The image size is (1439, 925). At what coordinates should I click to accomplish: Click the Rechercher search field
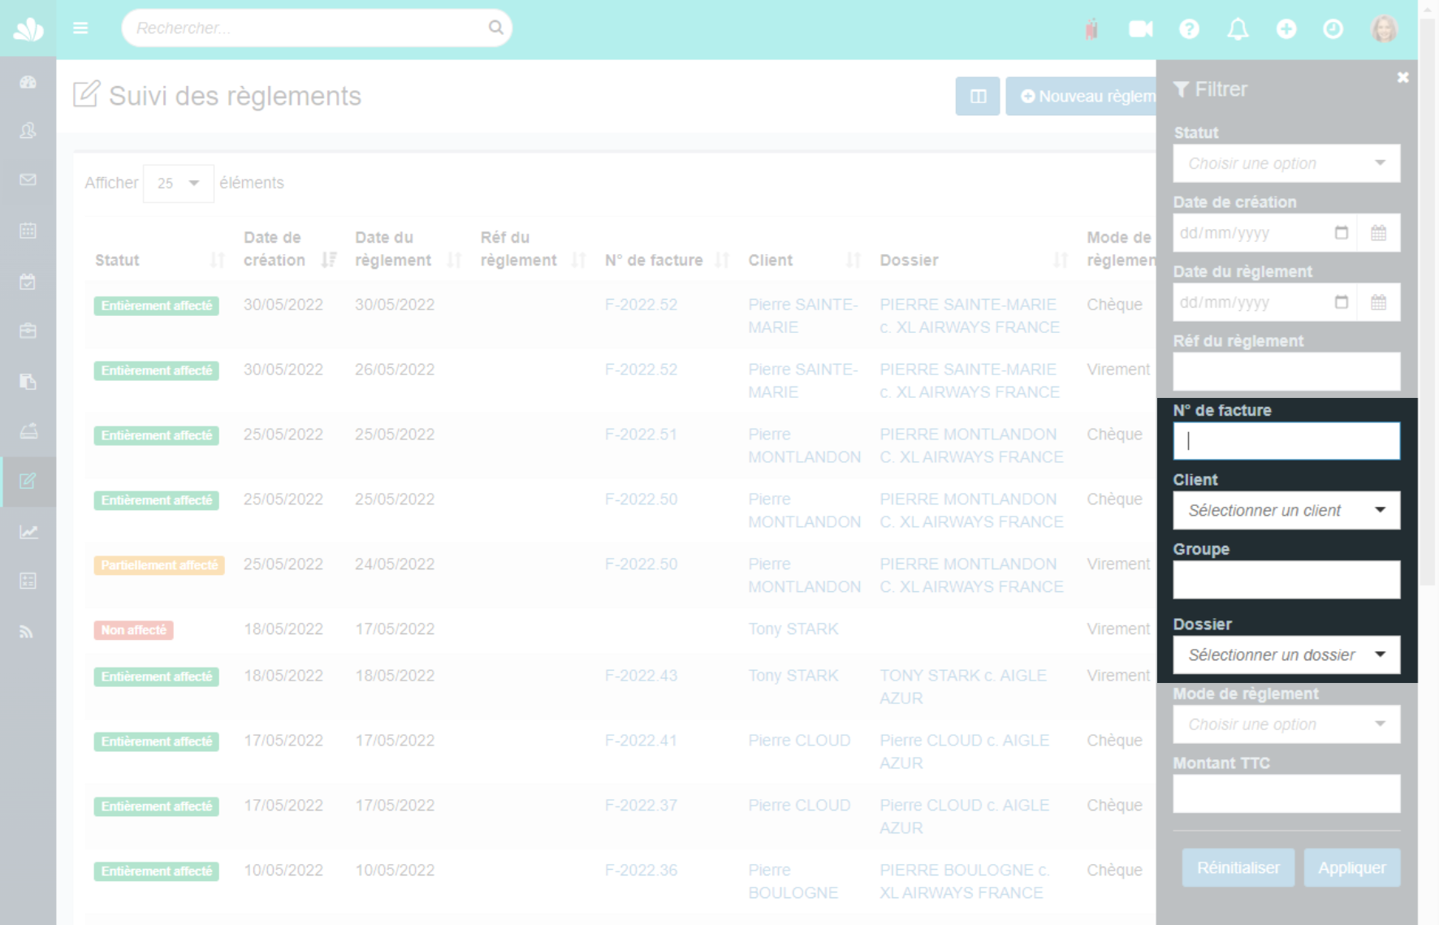(x=317, y=28)
